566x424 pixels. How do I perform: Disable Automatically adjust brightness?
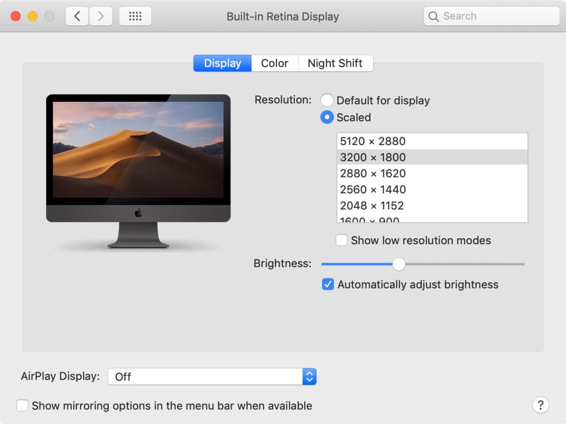pos(327,284)
